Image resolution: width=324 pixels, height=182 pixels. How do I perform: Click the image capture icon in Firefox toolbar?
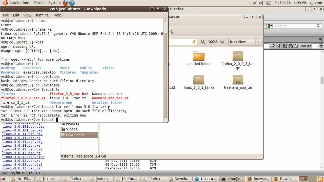pyautogui.click(x=285, y=46)
